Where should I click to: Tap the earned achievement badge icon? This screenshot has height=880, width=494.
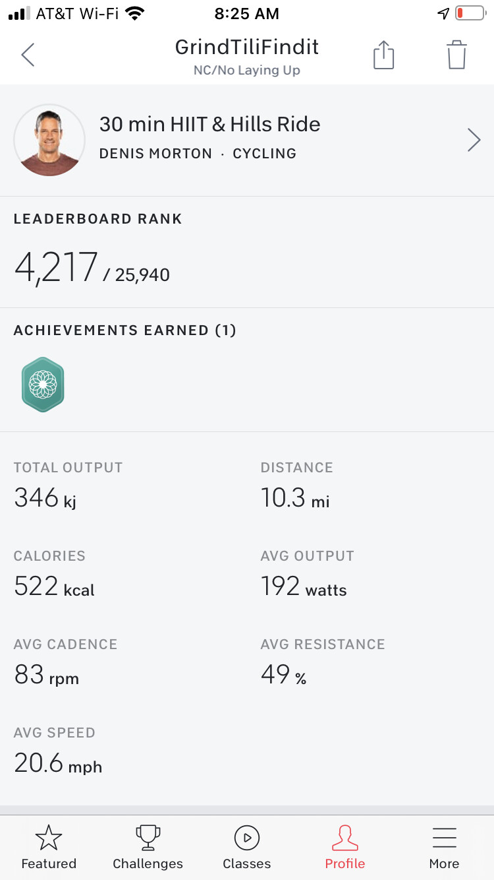point(43,385)
